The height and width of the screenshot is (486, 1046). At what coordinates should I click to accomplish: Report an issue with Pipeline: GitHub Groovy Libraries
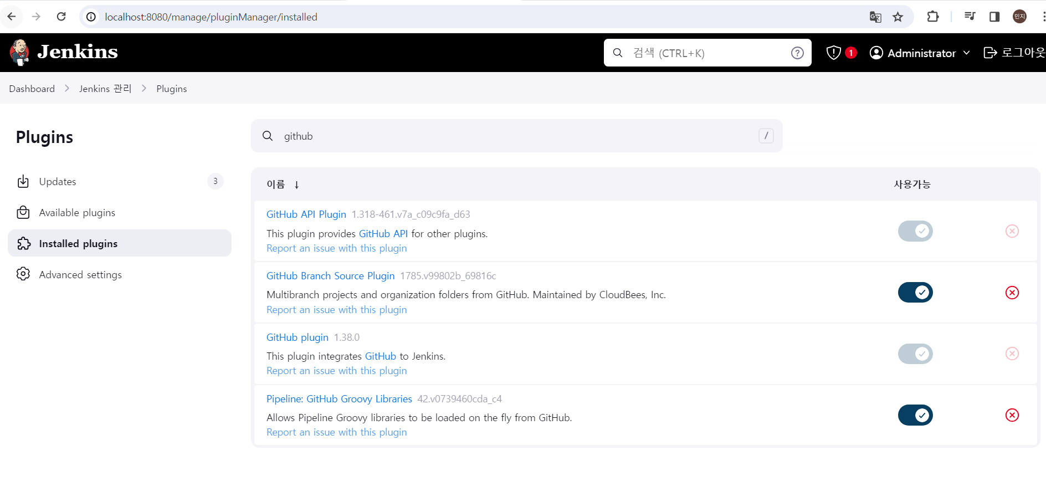point(337,432)
